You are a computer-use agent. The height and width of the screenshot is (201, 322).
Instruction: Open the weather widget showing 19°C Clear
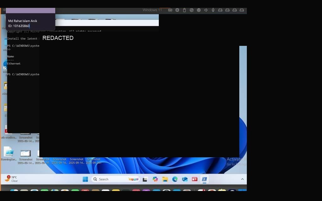[11, 179]
